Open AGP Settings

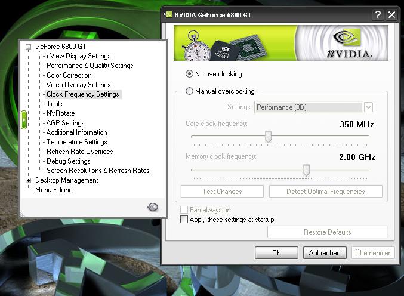(66, 123)
